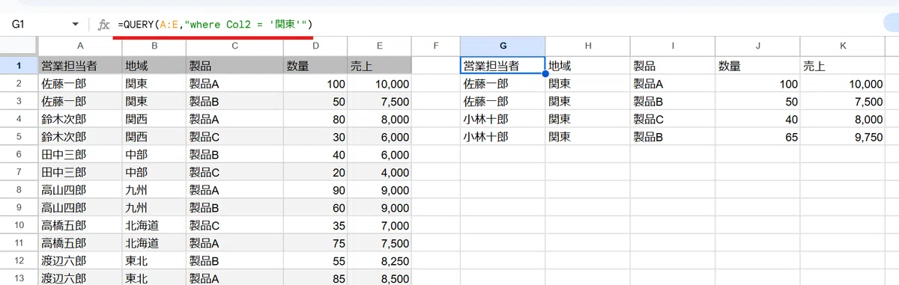The width and height of the screenshot is (899, 285).
Task: Click cell I1 '製品' in column I
Action: coord(672,65)
